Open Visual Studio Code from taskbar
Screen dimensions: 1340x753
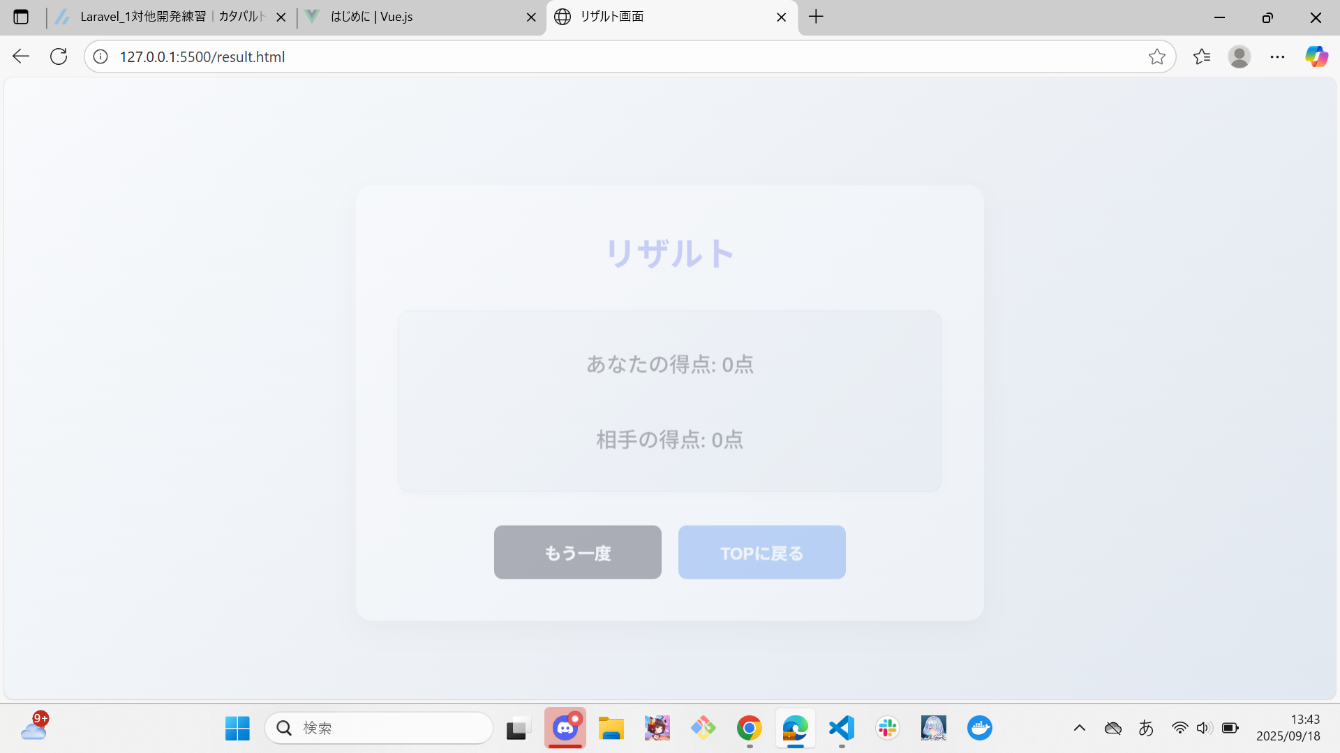pos(842,728)
